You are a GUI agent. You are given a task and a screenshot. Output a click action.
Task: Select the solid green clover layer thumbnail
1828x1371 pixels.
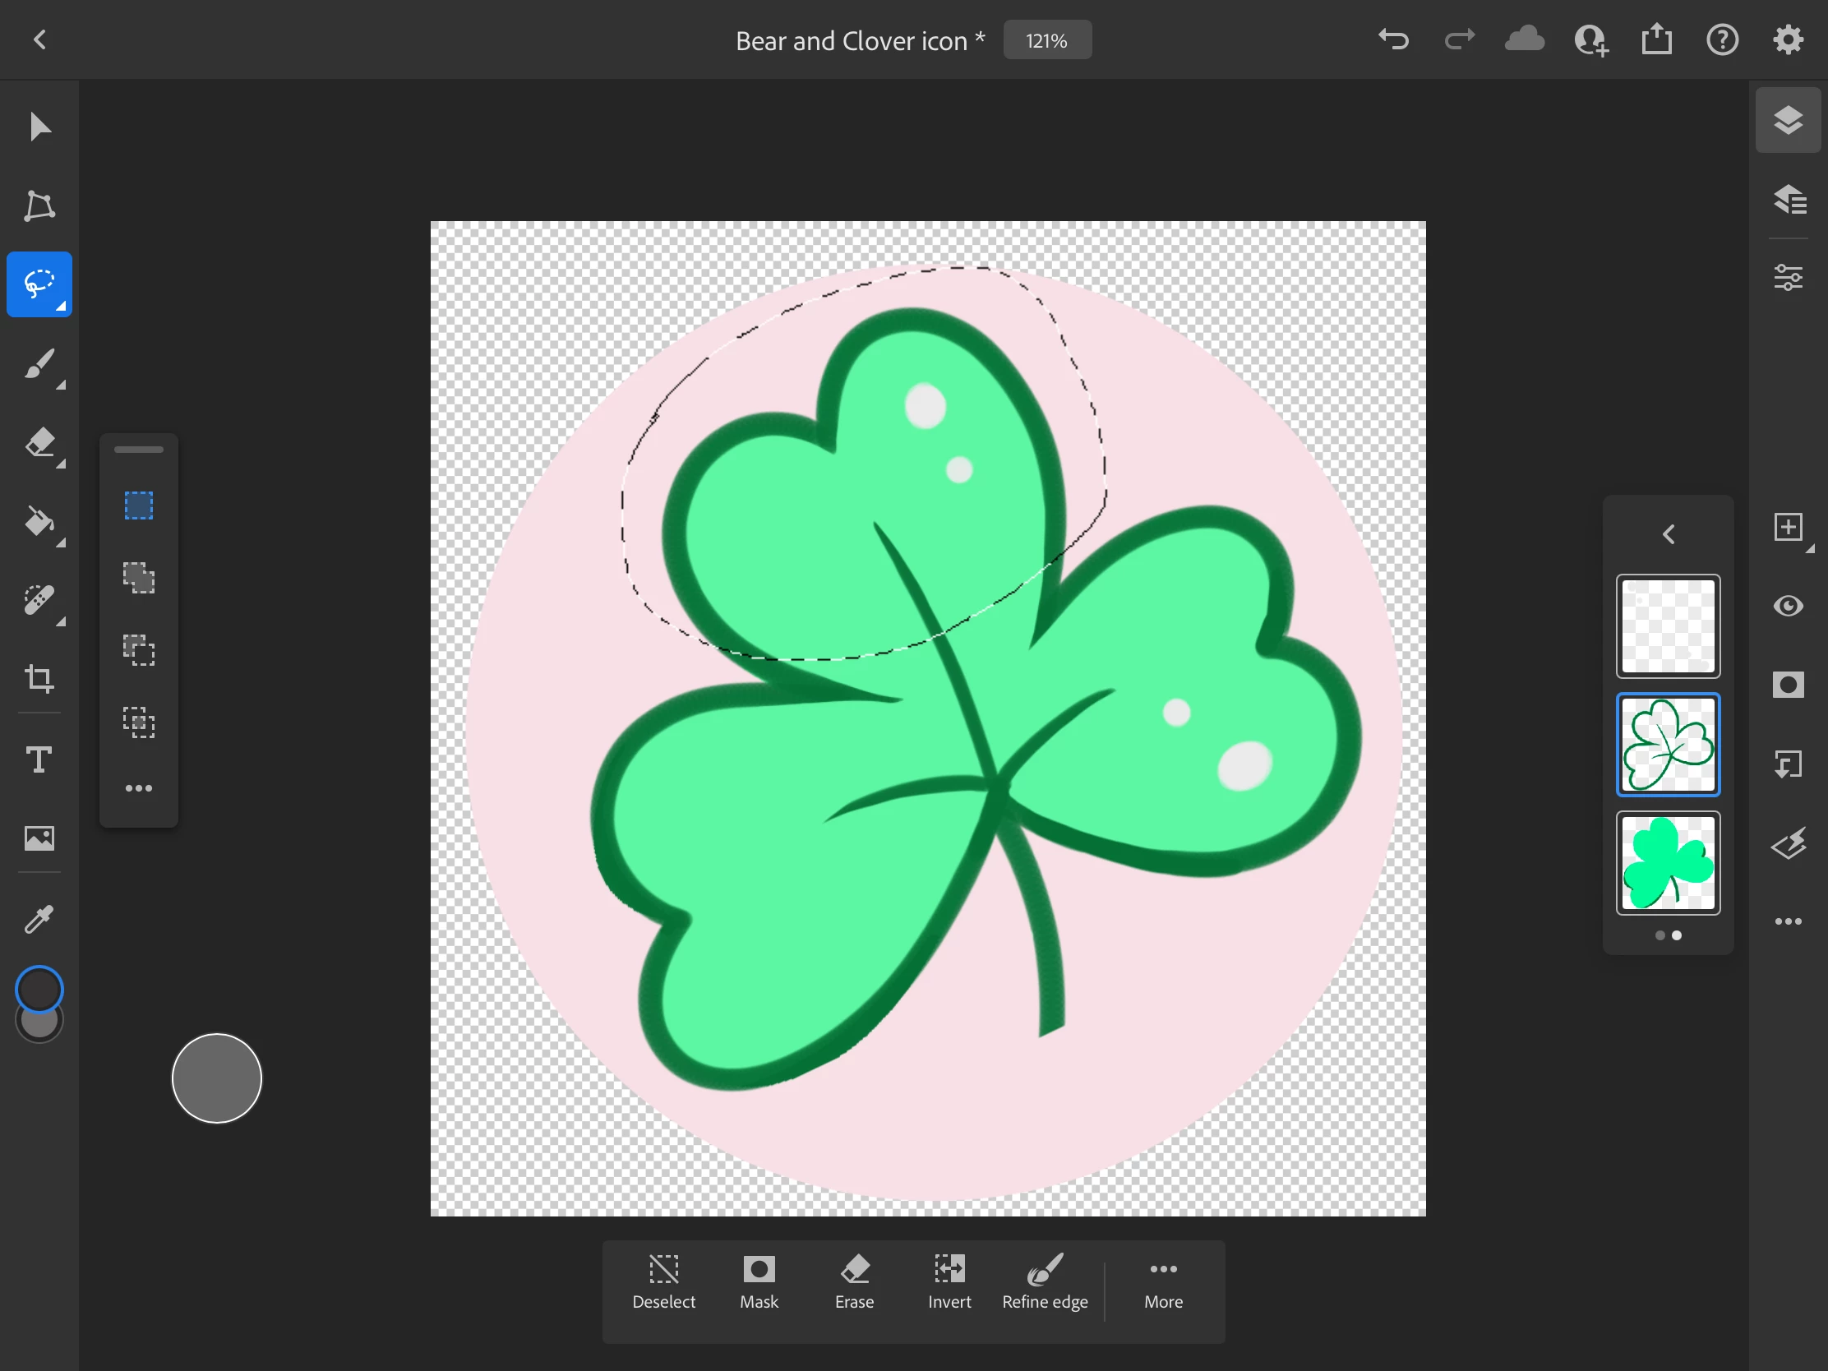point(1668,863)
